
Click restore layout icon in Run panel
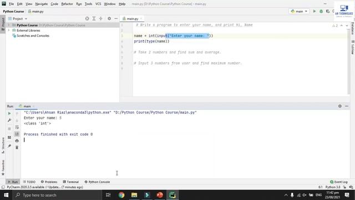click(9, 137)
